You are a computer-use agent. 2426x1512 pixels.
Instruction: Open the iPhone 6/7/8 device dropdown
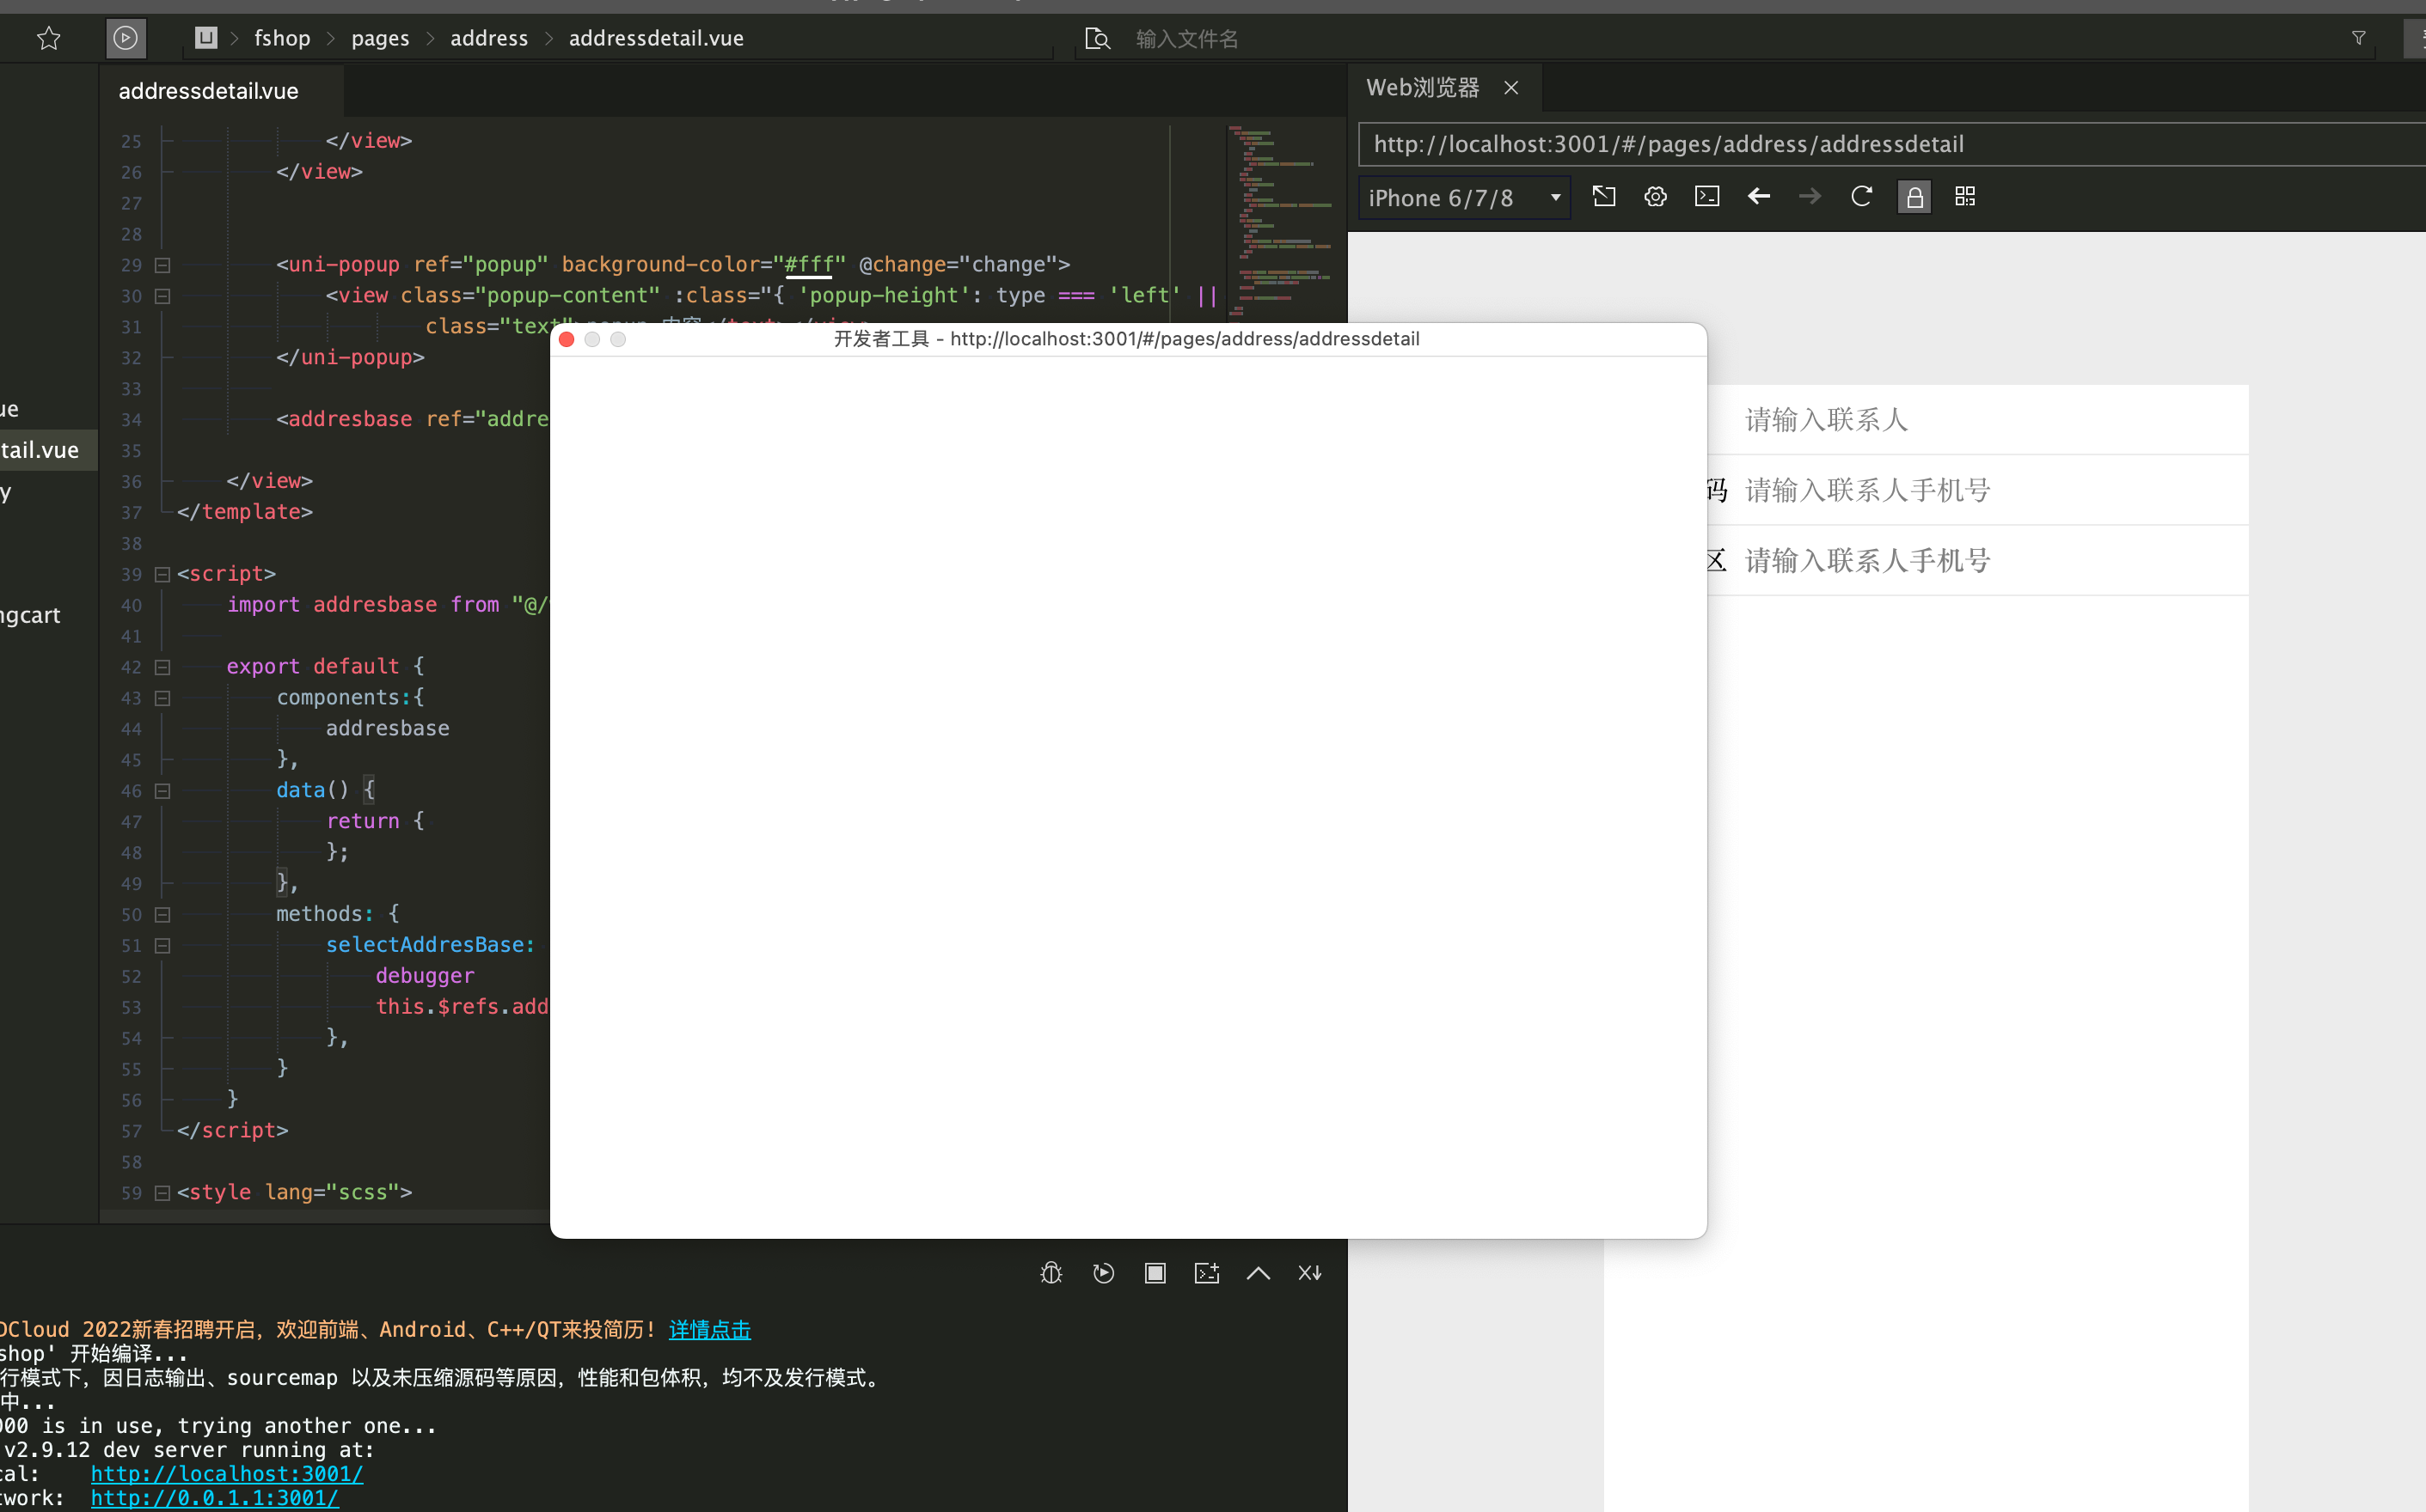click(x=1465, y=198)
